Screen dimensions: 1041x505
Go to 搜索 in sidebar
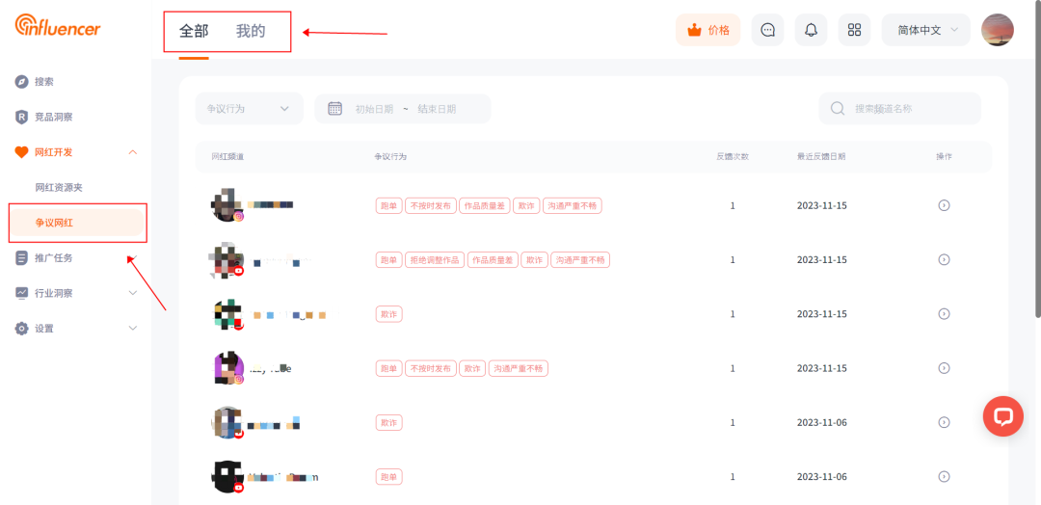pos(44,82)
